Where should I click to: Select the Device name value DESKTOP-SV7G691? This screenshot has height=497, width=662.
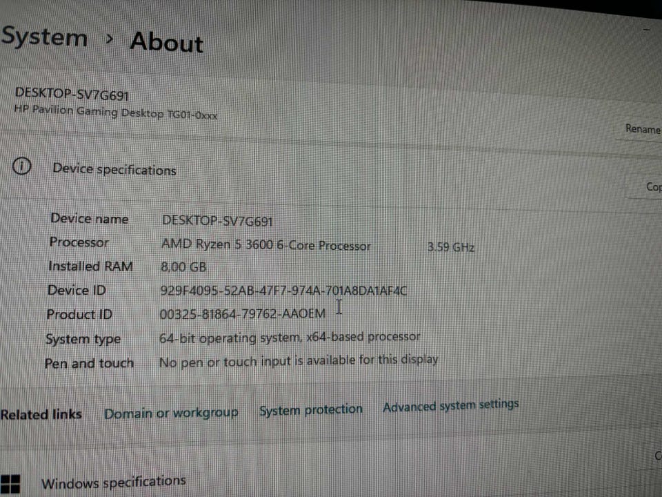tap(217, 221)
